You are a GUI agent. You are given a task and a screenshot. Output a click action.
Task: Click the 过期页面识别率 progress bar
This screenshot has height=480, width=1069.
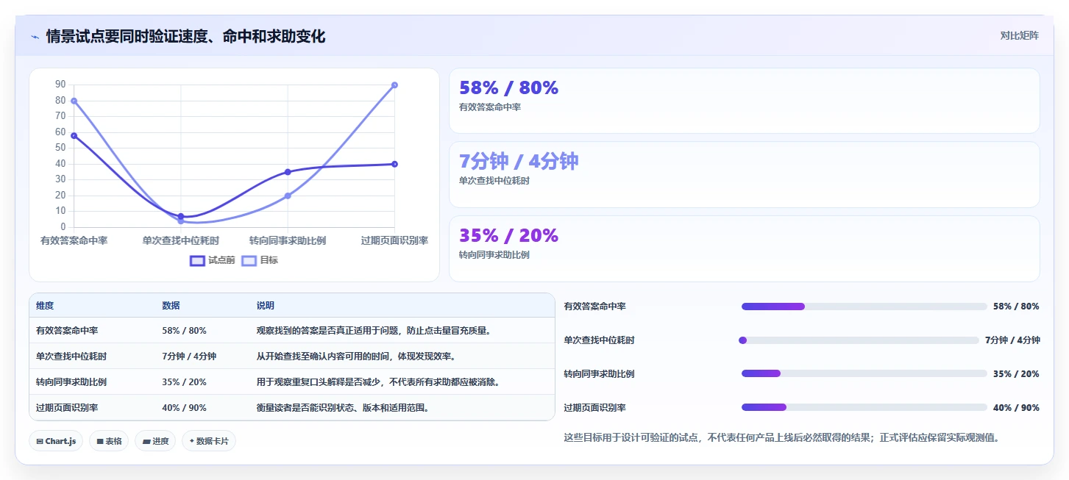[864, 407]
